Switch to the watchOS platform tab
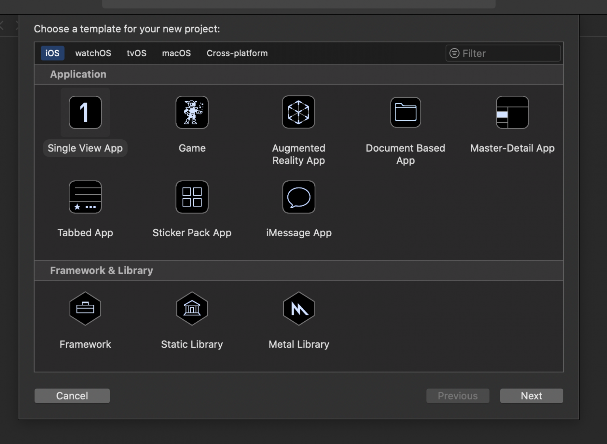Screen dimensions: 607x444 click(x=93, y=53)
